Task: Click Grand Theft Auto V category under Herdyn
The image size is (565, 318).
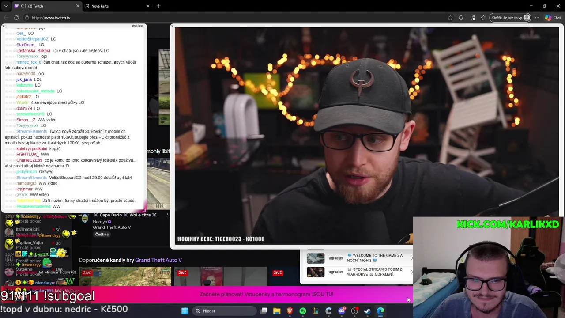Action: click(112, 227)
